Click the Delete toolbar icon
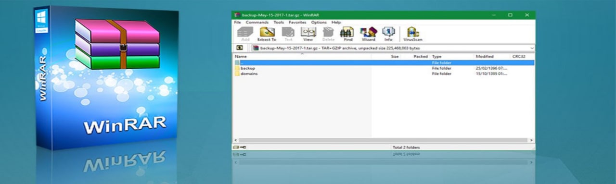The height and width of the screenshot is (184, 616). [x=328, y=34]
